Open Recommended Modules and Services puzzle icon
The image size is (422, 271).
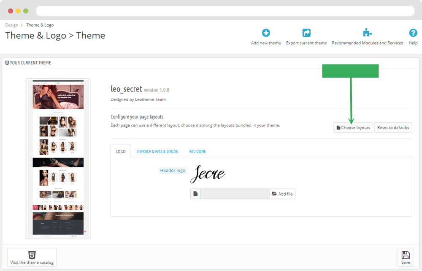click(367, 33)
